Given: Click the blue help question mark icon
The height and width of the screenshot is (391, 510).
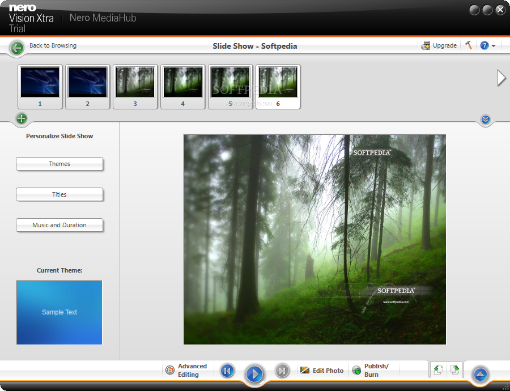Looking at the screenshot, I should coord(484,45).
